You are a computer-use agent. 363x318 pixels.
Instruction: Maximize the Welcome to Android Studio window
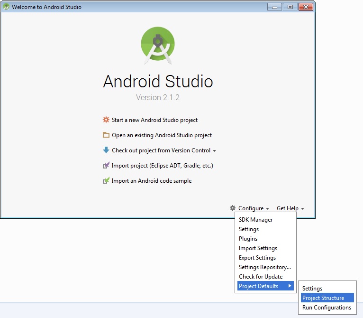tap(290, 7)
